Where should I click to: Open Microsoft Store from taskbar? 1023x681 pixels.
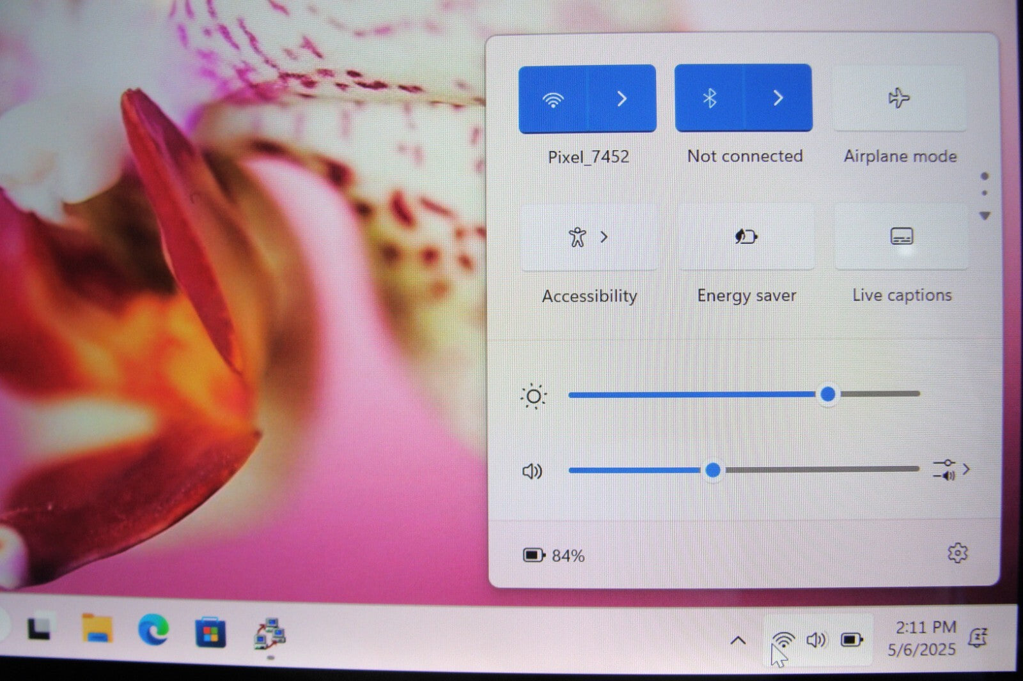coord(210,633)
